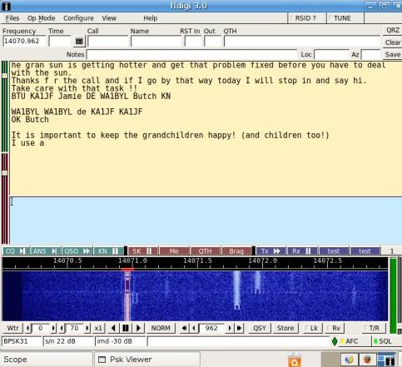Click the 14071.5 mark on waterfall scale
Image resolution: width=402 pixels, height=367 pixels.
197,260
